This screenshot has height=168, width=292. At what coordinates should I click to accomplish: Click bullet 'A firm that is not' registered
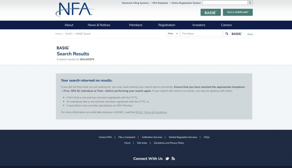[x=102, y=98]
